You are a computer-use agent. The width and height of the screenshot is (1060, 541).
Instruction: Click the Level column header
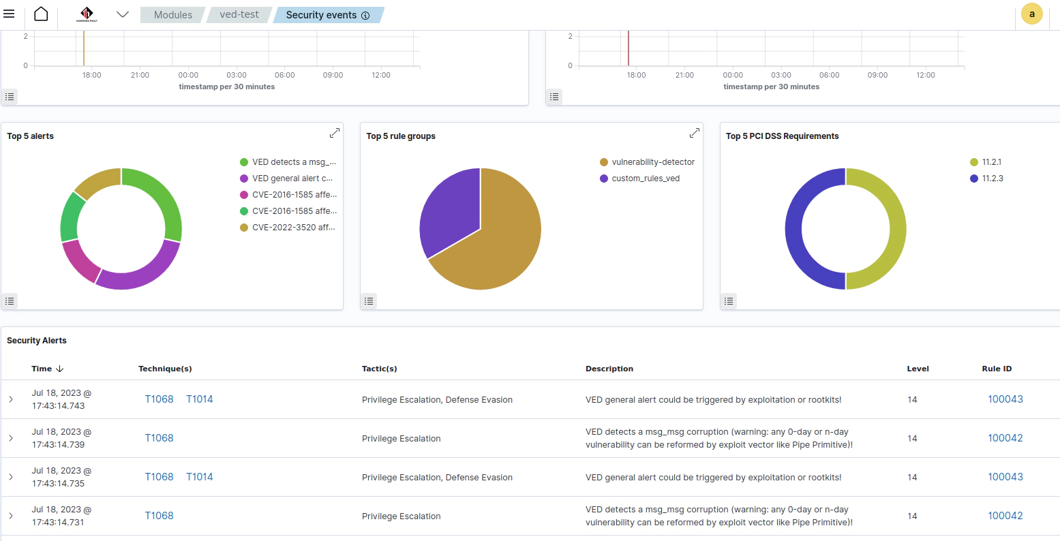point(918,369)
